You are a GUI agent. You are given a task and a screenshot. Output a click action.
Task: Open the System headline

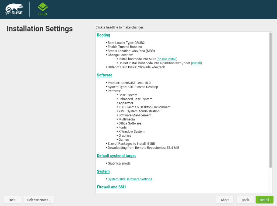[103, 172]
